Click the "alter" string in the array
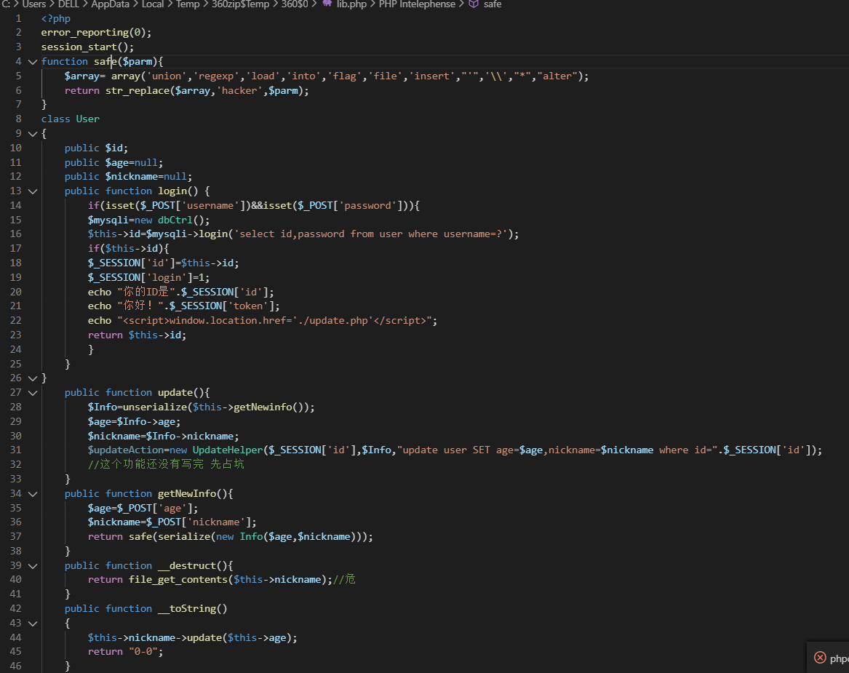 point(557,76)
